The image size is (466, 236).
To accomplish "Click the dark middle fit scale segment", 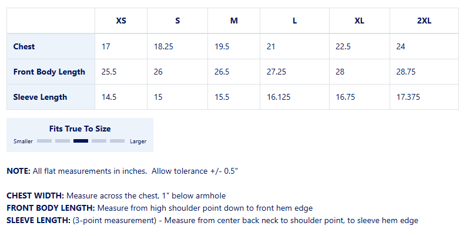I will tap(81, 141).
